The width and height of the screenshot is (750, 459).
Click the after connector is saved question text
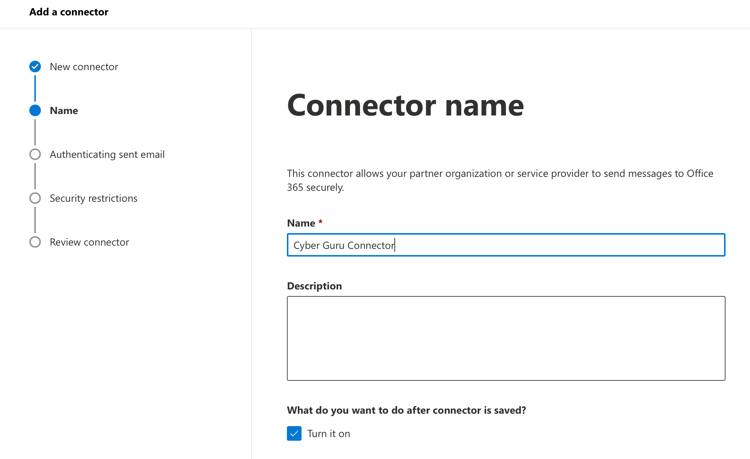[x=406, y=410]
